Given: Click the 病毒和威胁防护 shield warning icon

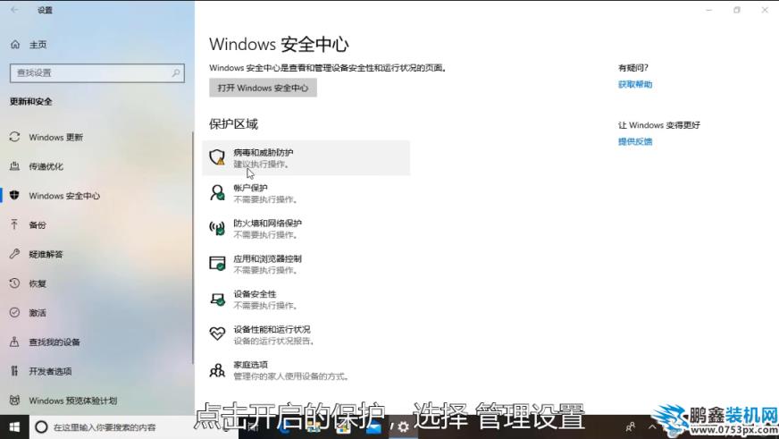Looking at the screenshot, I should point(217,157).
